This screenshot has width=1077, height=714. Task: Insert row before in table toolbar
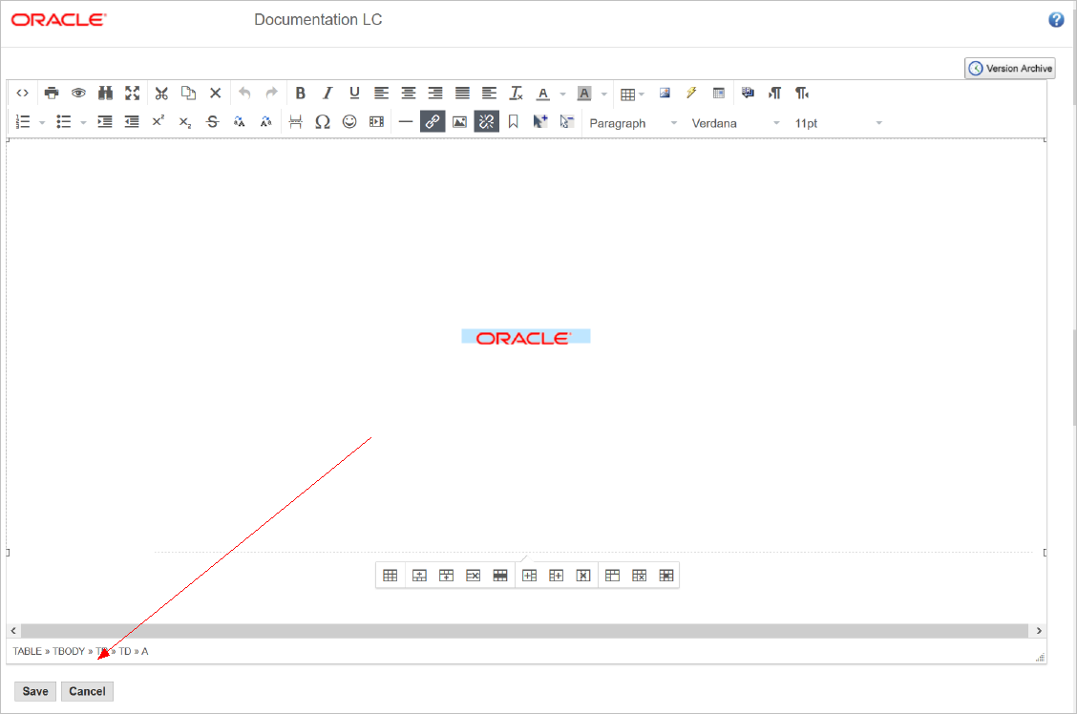tap(420, 576)
